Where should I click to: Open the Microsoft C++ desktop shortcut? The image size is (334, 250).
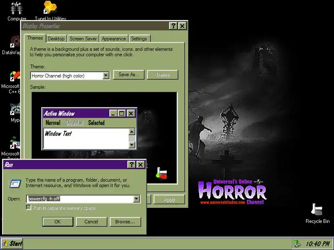pos(15,76)
